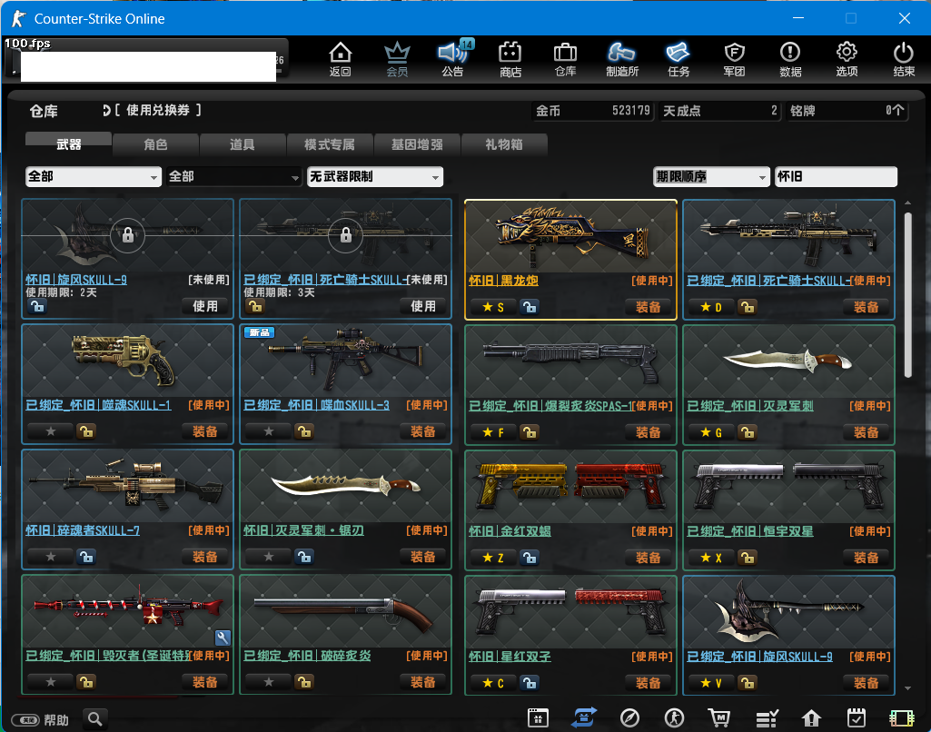This screenshot has height=732, width=931.
Task: Toggle lock icon on 碎魂者SKULL-7 card
Action: [x=86, y=557]
